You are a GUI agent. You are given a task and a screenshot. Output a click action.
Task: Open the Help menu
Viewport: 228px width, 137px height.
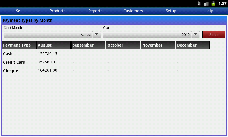[209, 11]
